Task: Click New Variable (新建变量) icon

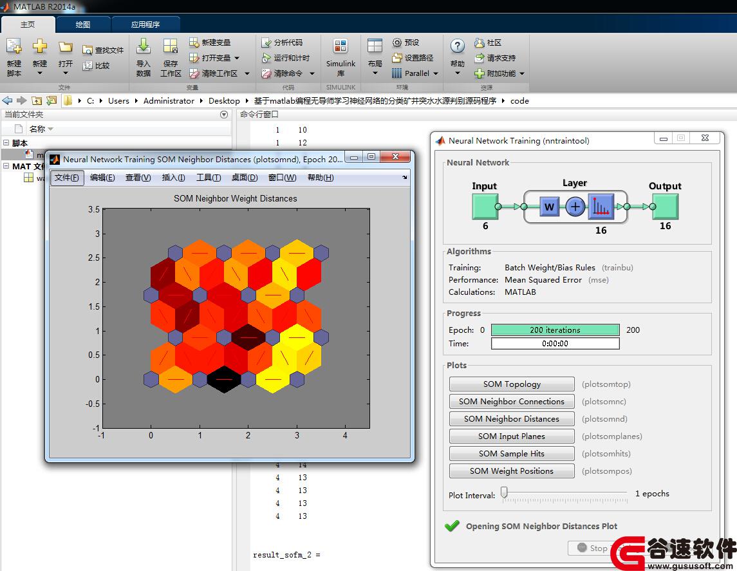Action: click(x=194, y=42)
